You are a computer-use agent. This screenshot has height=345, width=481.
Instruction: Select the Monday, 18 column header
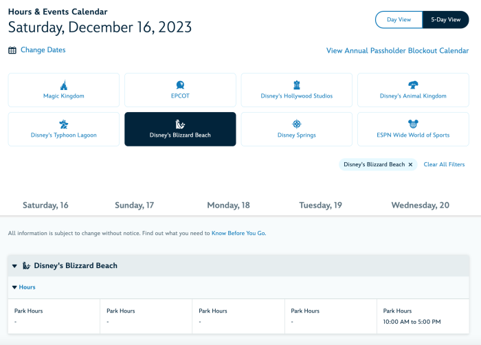point(229,205)
